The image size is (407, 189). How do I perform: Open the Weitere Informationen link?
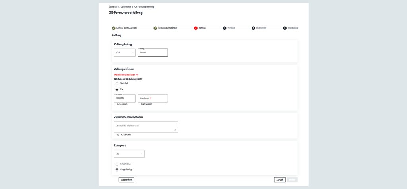click(126, 75)
